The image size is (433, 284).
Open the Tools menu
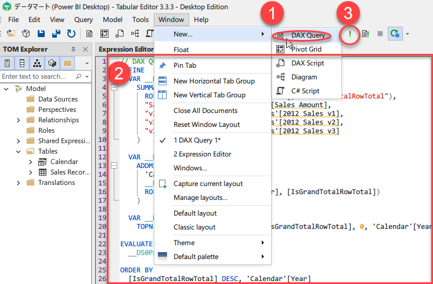tap(140, 20)
